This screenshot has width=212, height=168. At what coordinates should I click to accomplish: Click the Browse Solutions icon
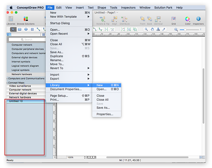point(26,19)
